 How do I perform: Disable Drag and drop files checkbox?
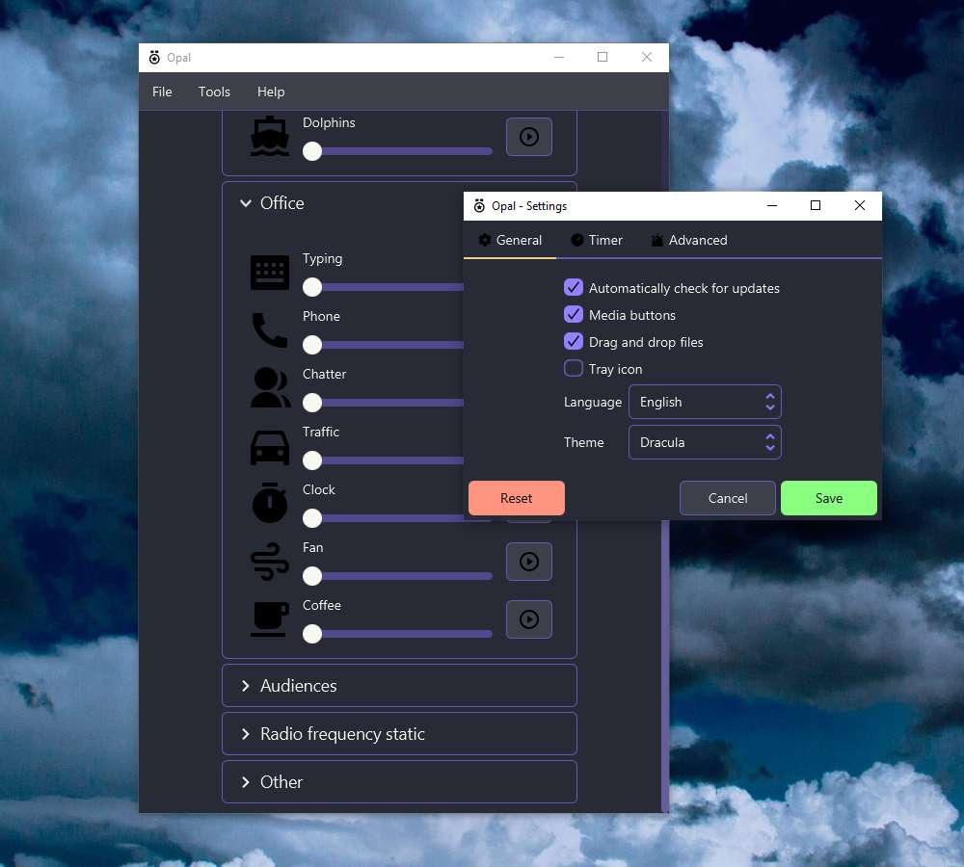[573, 341]
